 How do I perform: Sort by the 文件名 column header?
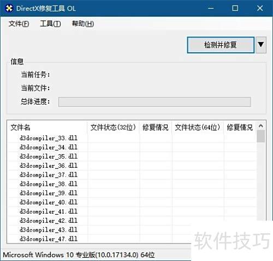pyautogui.click(x=48, y=128)
